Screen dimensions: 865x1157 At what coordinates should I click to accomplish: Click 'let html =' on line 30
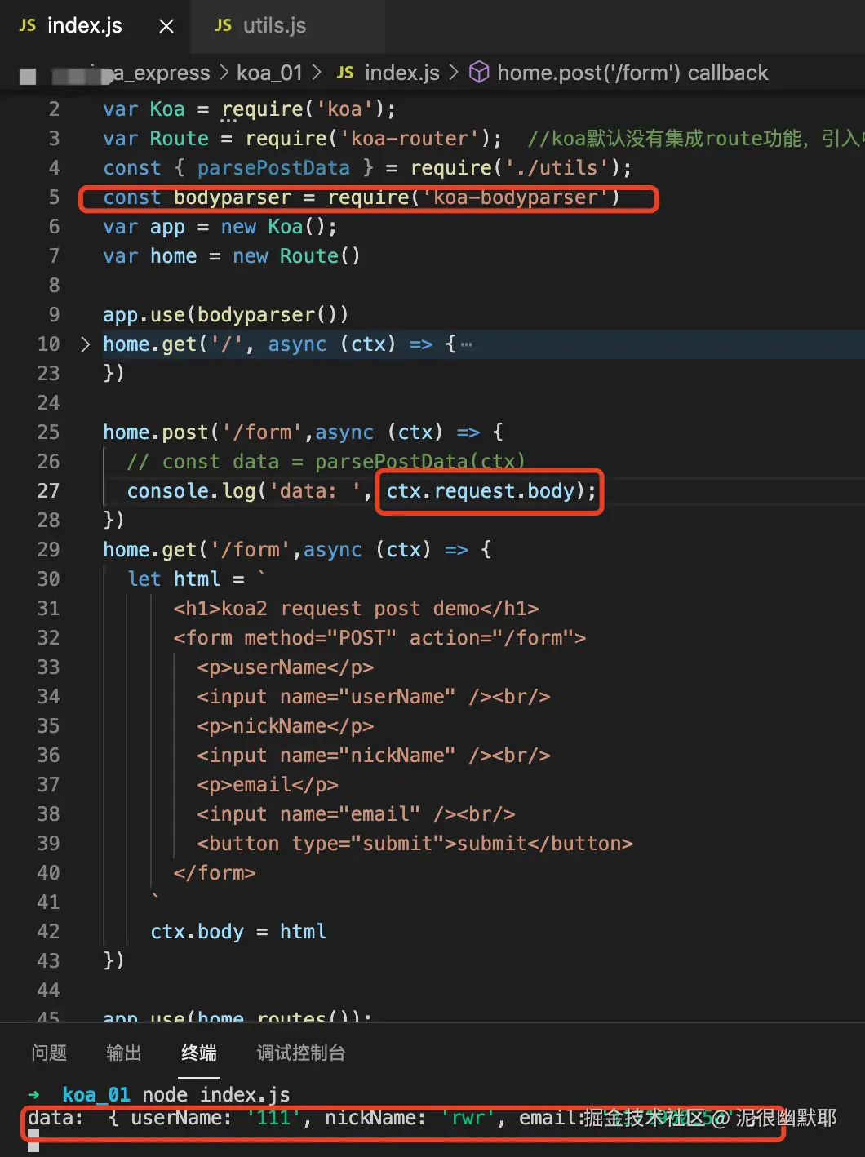click(186, 579)
